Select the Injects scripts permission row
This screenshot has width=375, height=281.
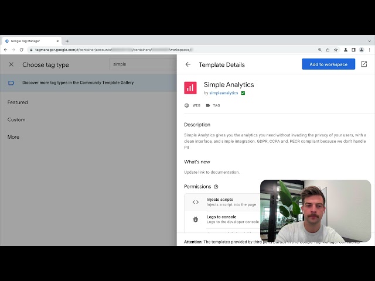222,202
